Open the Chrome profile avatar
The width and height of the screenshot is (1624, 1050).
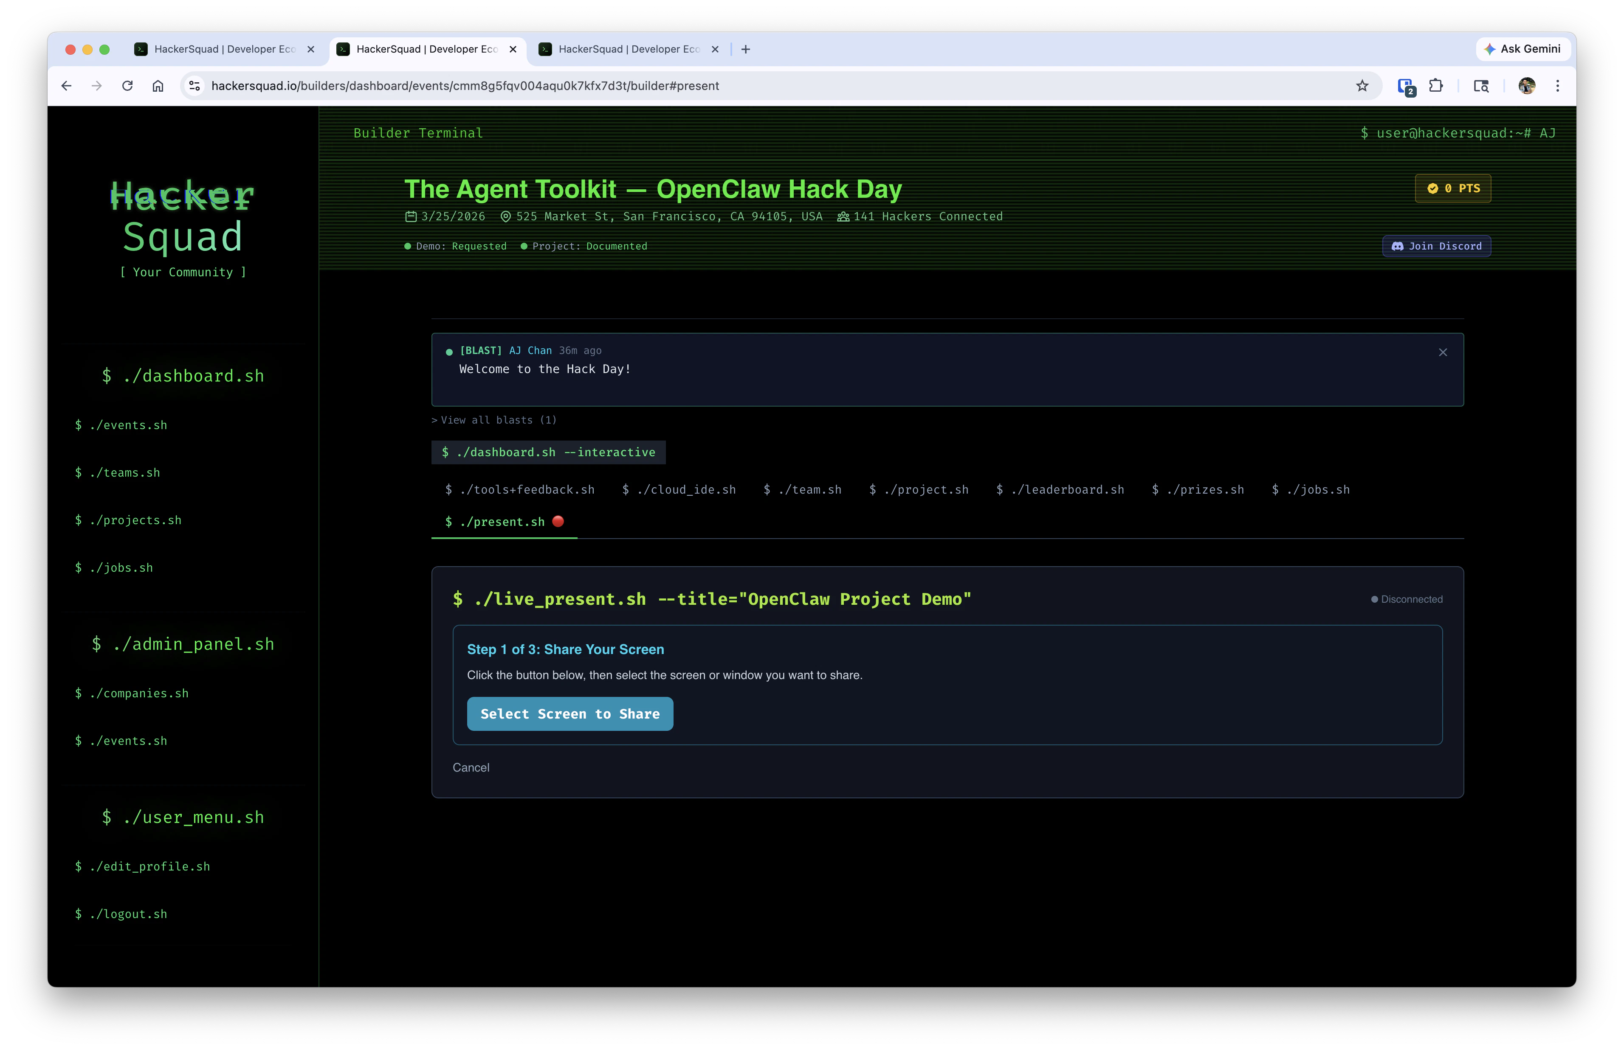[1526, 86]
